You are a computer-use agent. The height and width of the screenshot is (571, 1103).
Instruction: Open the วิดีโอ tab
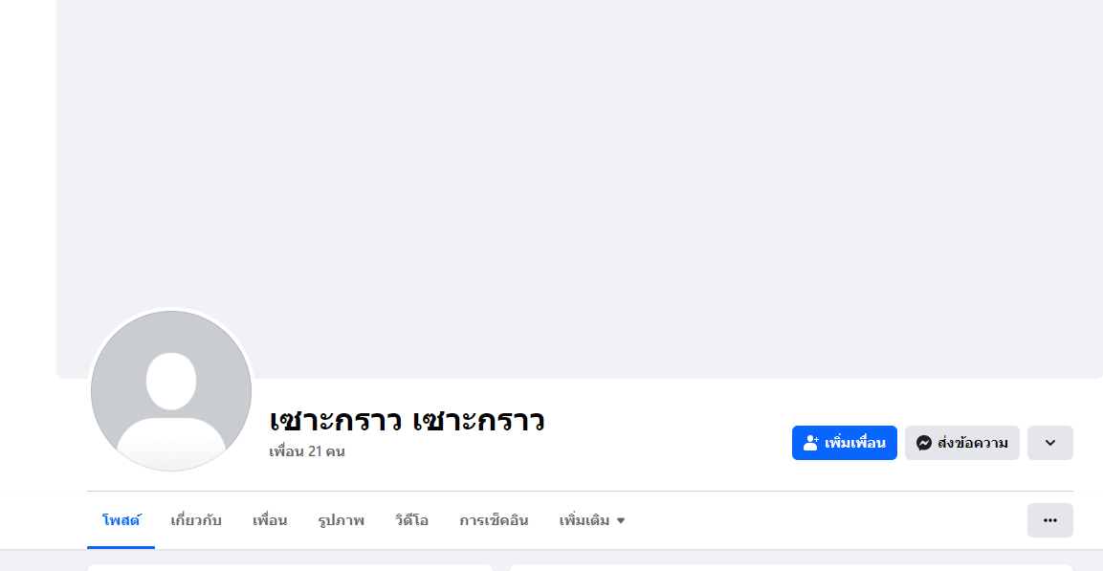(x=411, y=520)
